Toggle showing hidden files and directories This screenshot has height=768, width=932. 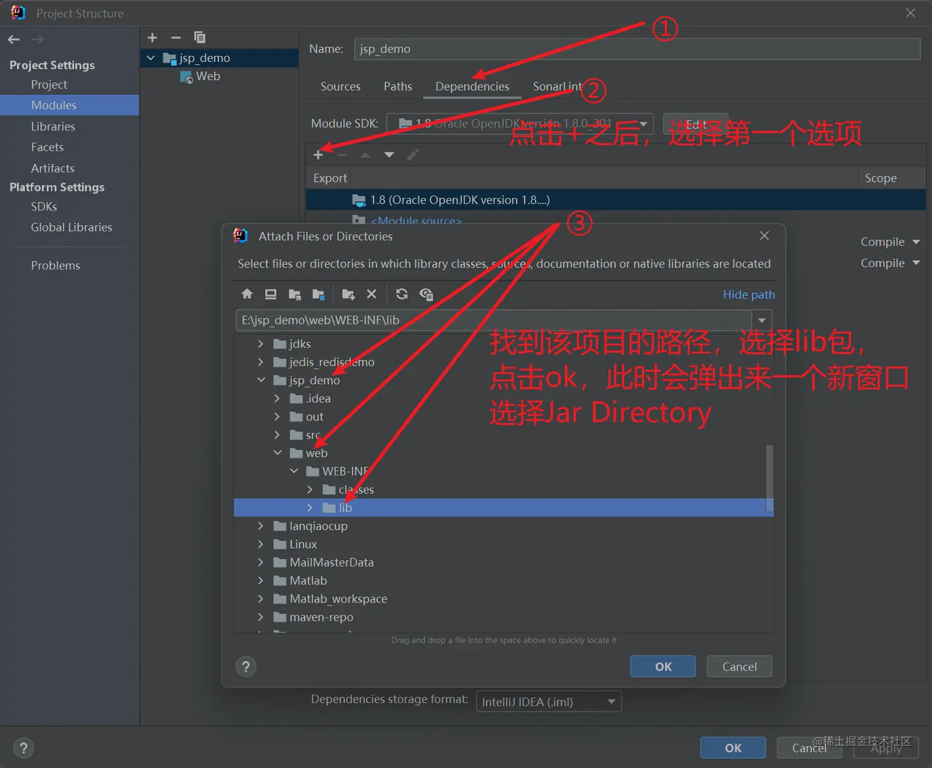426,294
